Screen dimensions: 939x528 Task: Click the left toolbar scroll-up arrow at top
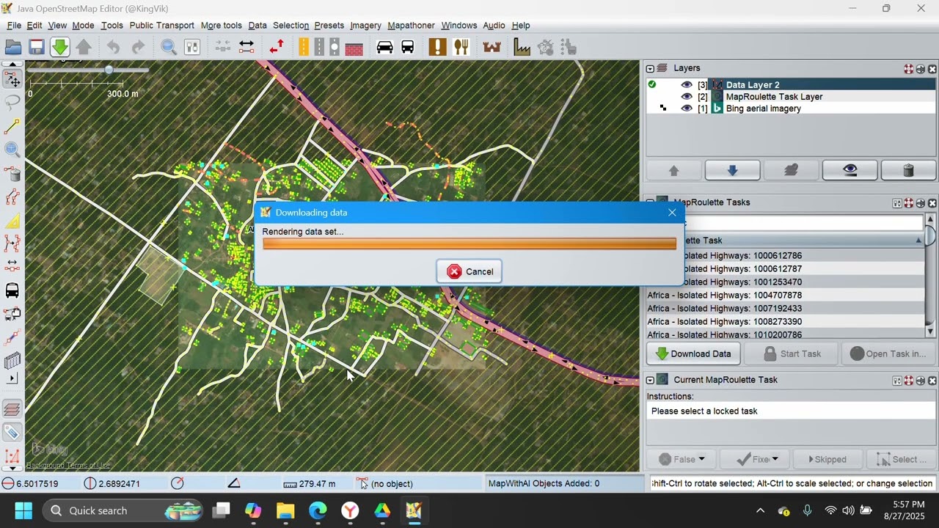click(12, 65)
